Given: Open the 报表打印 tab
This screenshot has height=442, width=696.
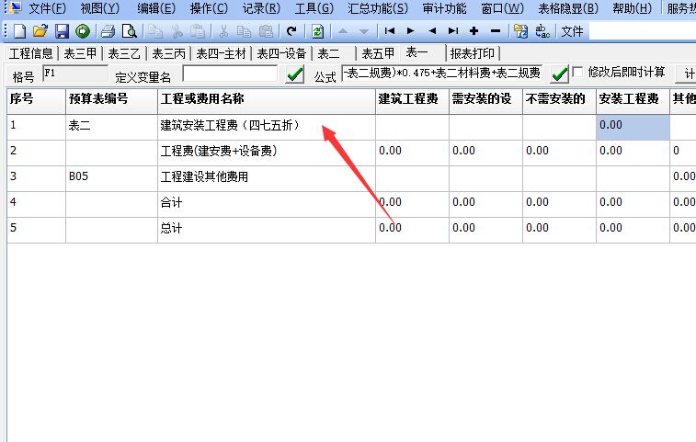Looking at the screenshot, I should pos(473,53).
